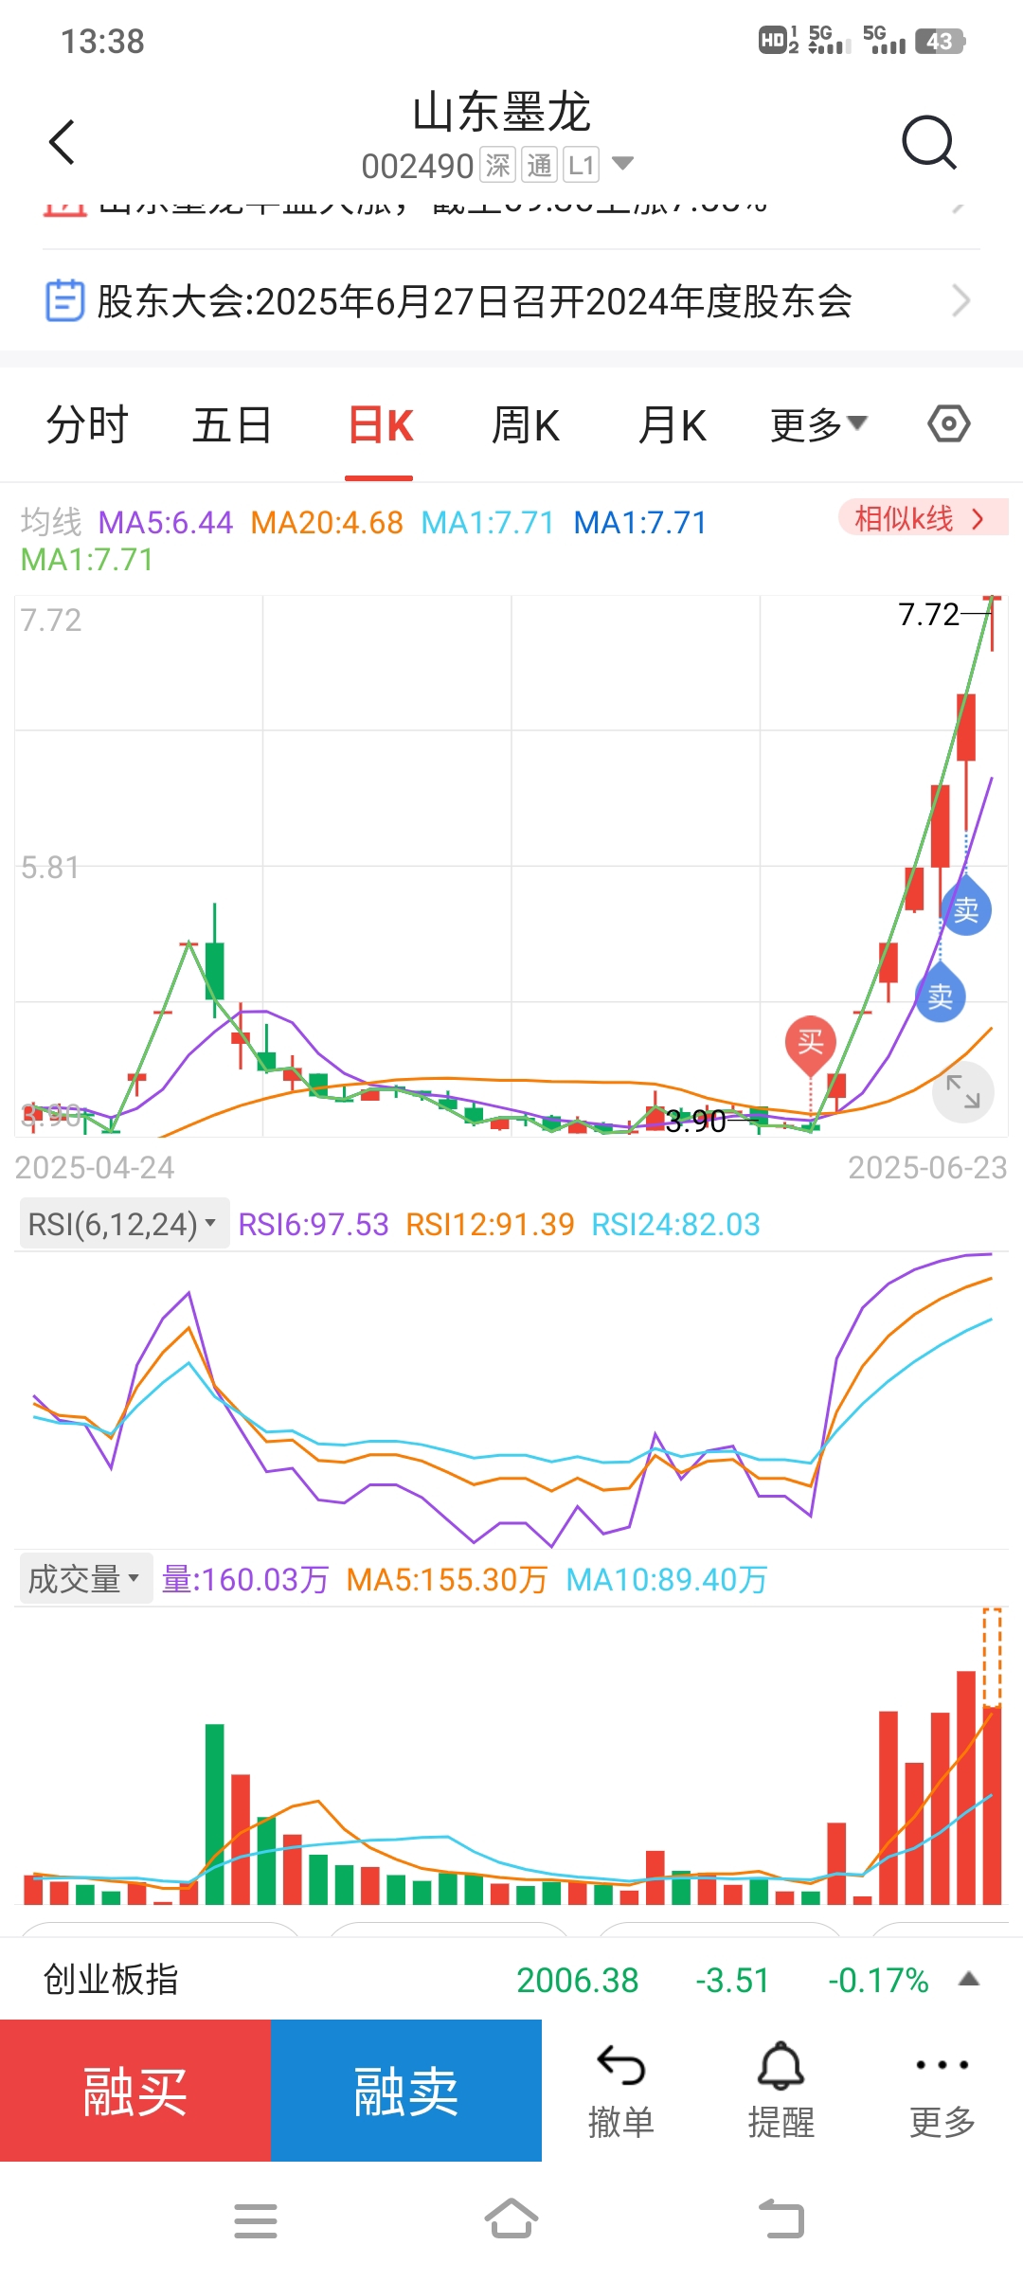The width and height of the screenshot is (1023, 2281).
Task: Expand stock code 002490 dropdown arrow
Action: click(622, 164)
